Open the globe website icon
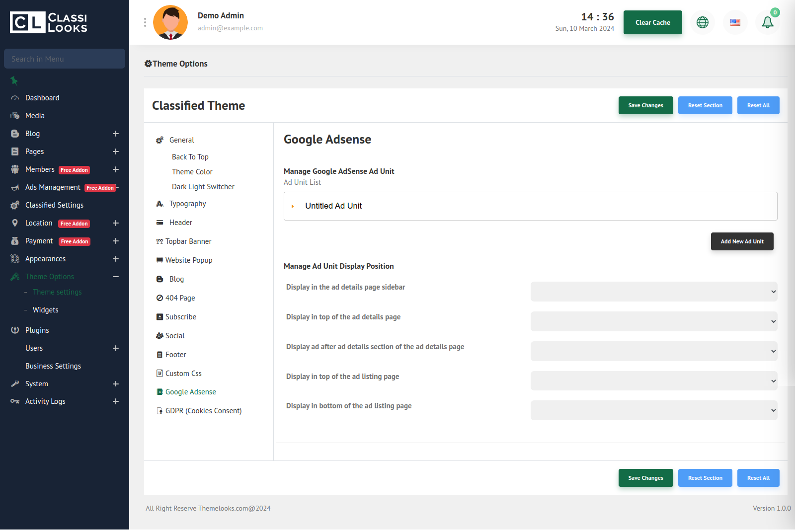This screenshot has width=795, height=530. point(702,22)
